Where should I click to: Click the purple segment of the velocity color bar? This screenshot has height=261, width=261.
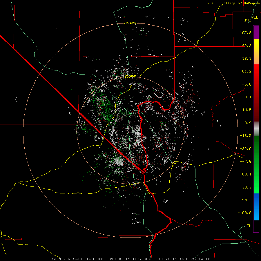pos(256,32)
